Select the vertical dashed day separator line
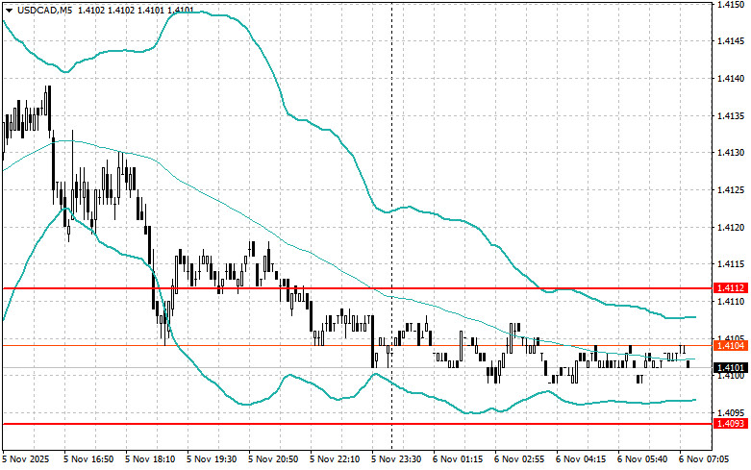 point(391,225)
